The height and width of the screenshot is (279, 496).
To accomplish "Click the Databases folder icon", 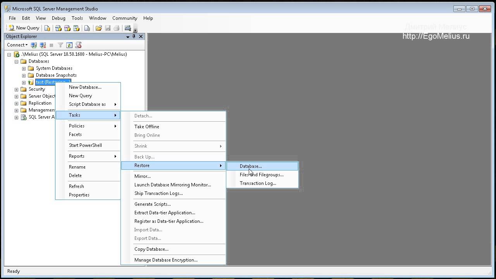I will click(x=24, y=61).
